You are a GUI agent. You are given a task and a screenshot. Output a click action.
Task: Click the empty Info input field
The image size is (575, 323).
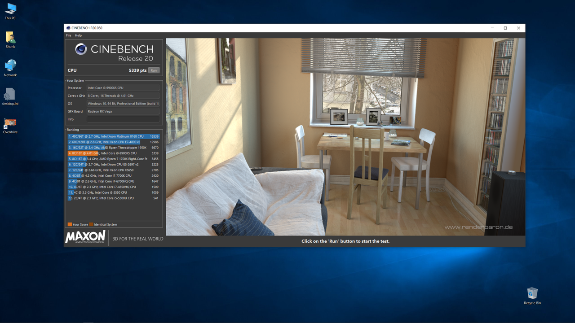coord(123,119)
